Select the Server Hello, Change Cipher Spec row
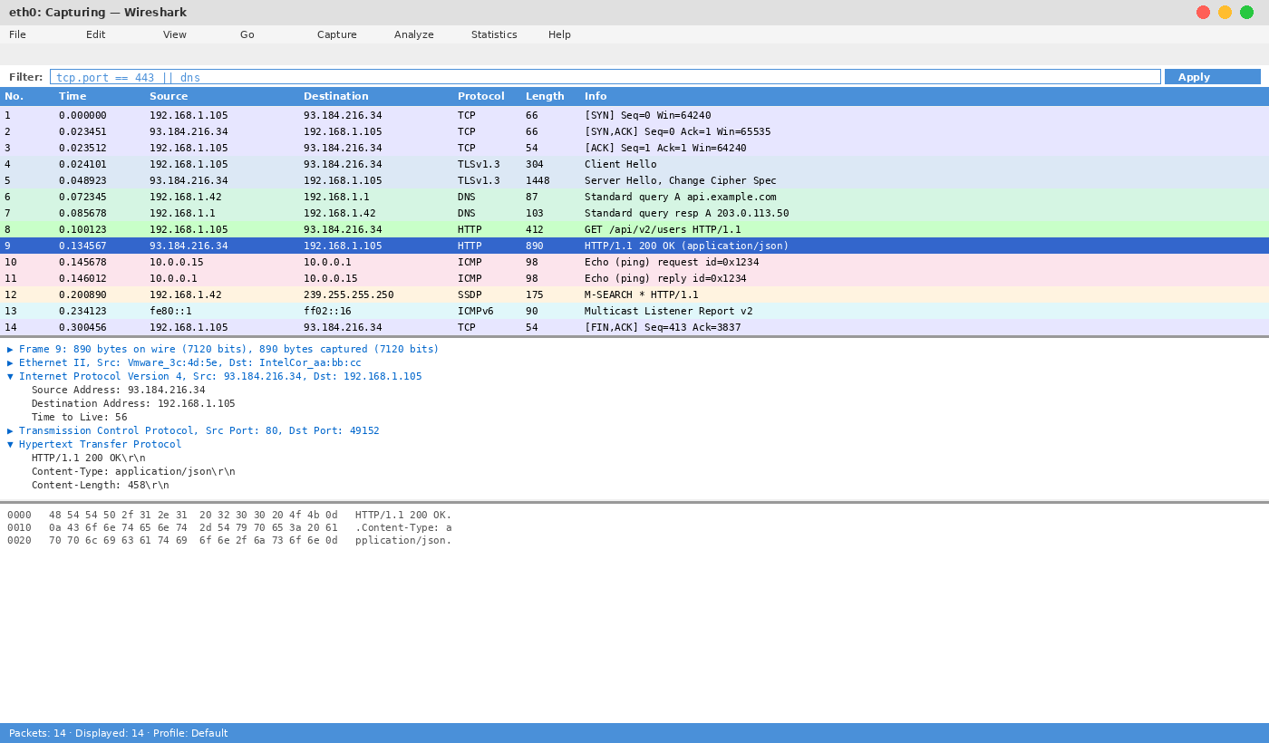The height and width of the screenshot is (743, 1269). pyautogui.click(x=634, y=180)
